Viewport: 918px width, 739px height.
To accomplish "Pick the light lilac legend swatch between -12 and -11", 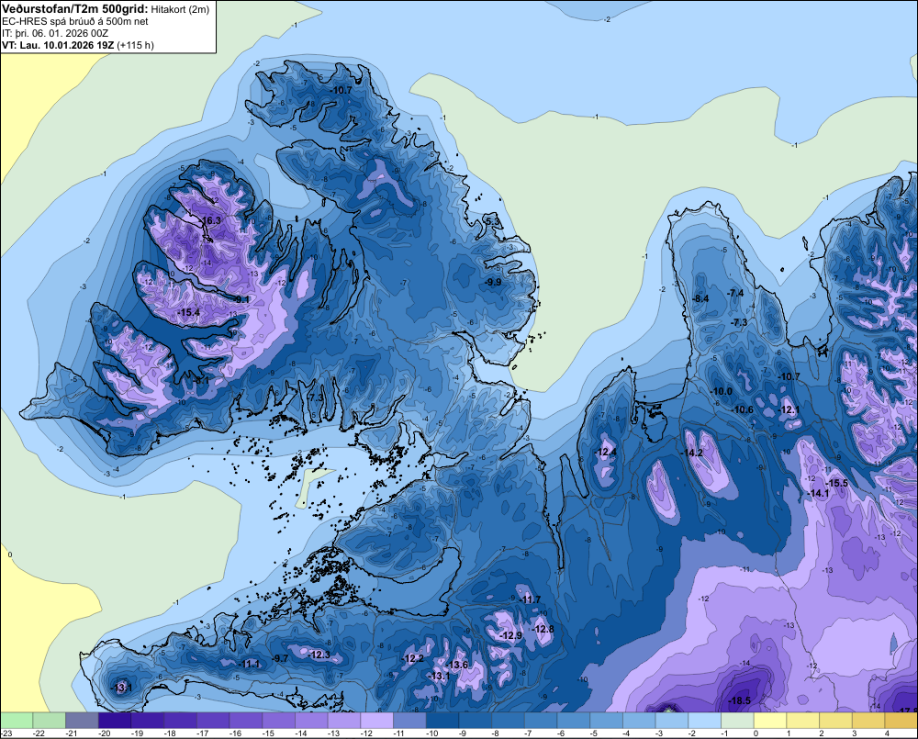I will [377, 720].
